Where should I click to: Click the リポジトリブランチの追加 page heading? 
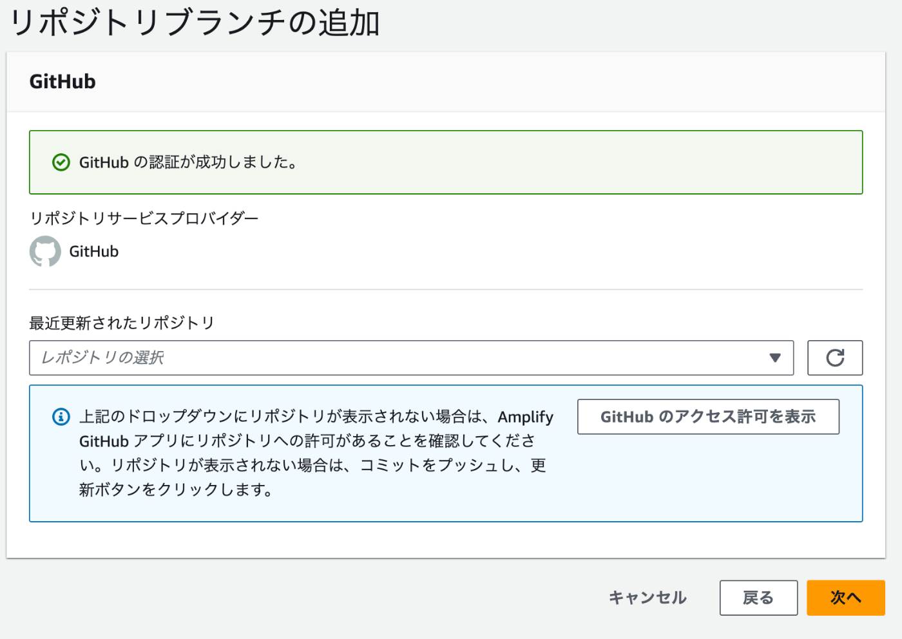point(195,23)
